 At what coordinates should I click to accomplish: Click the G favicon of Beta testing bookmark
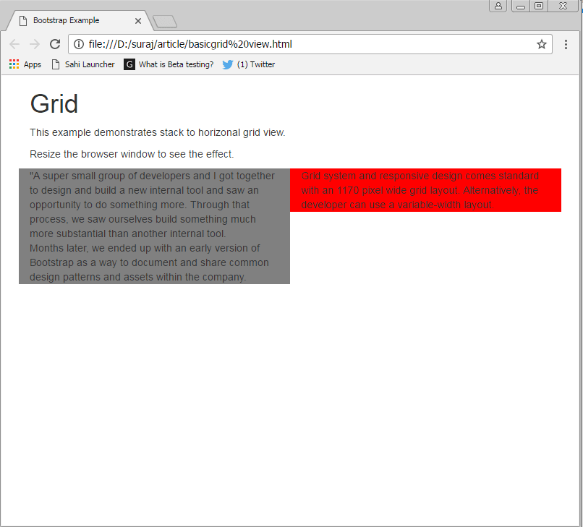129,64
